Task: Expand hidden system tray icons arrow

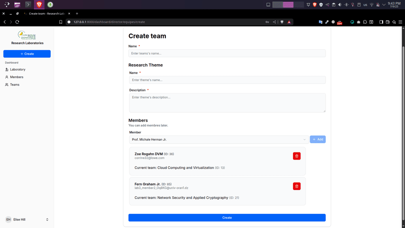Action: point(384,5)
